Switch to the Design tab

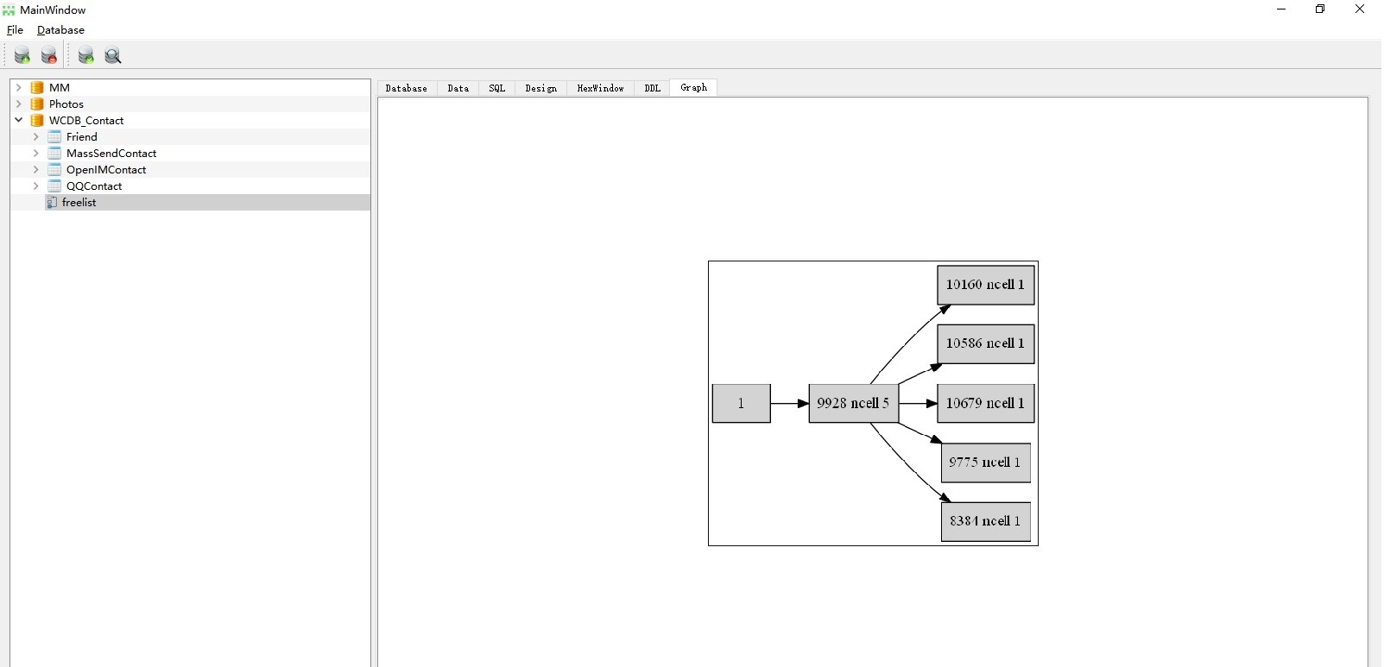(x=541, y=88)
